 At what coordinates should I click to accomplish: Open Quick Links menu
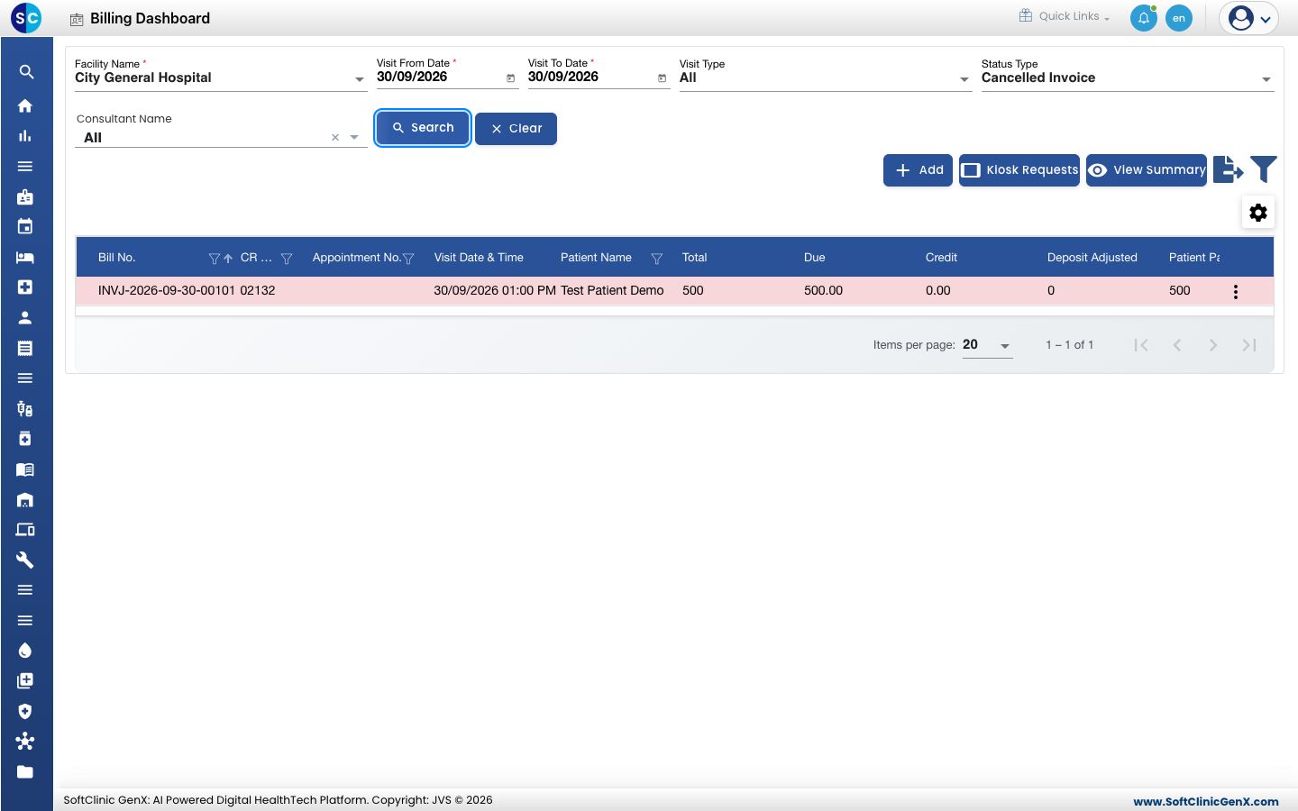1065,16
